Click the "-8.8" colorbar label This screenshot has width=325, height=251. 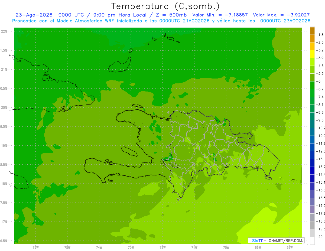tap(320, 112)
